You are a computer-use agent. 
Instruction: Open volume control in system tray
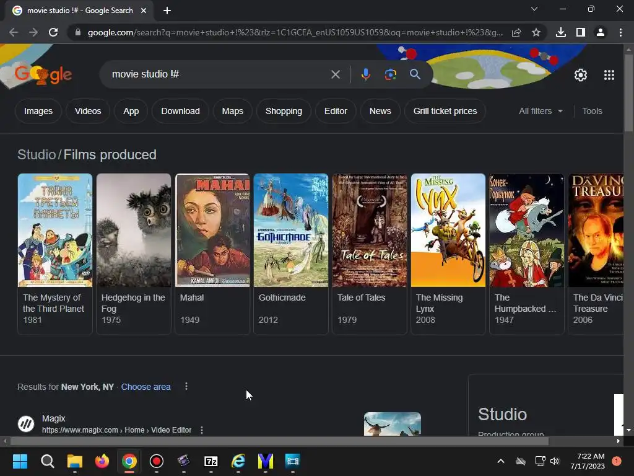[555, 461]
